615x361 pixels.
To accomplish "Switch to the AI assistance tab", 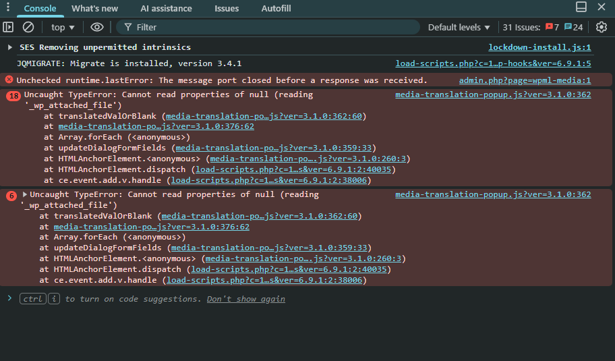I will (166, 9).
